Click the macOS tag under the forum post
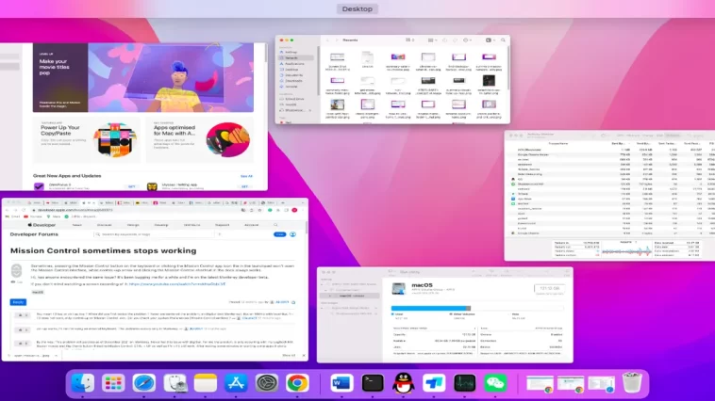The image size is (715, 401). coord(38,292)
